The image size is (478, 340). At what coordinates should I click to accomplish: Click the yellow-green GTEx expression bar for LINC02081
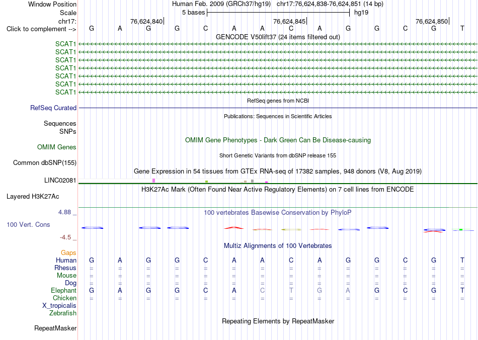[206, 182]
